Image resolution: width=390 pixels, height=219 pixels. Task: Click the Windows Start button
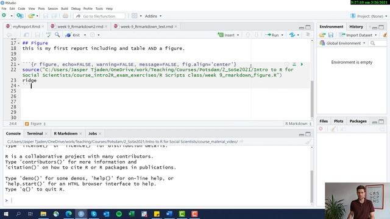point(5,214)
